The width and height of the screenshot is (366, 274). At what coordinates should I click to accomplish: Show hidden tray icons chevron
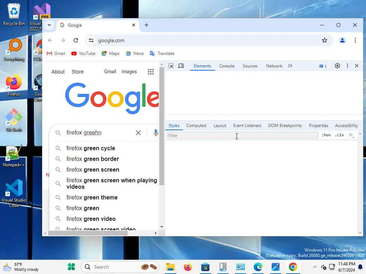coord(315,267)
